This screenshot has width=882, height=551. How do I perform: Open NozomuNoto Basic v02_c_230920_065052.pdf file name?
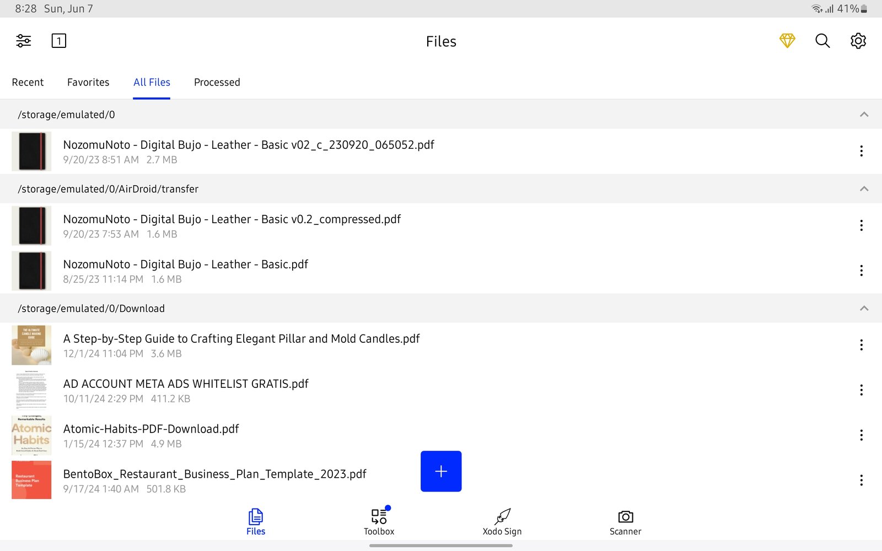coord(249,145)
